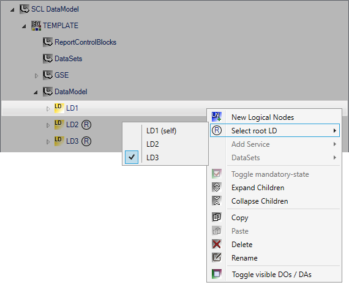Click the TEMPLATE IED icon
This screenshot has width=349, height=285.
[x=36, y=26]
